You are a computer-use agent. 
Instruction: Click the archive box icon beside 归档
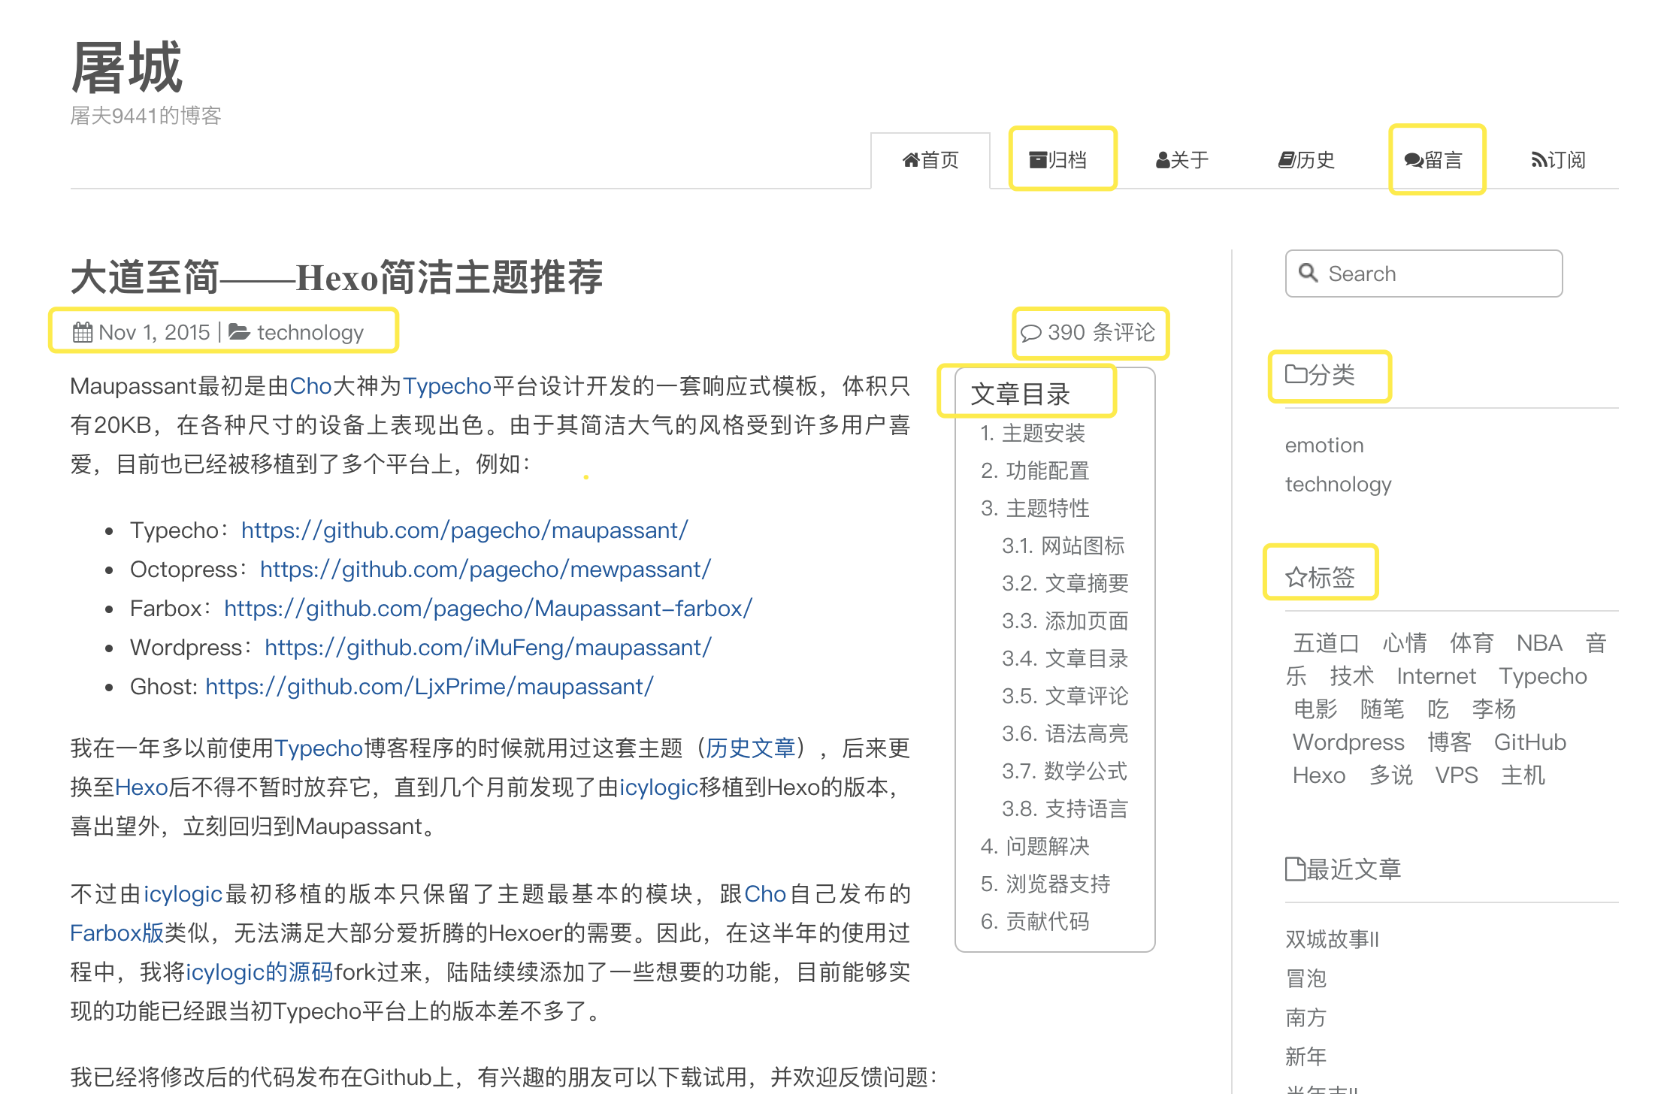1038,160
